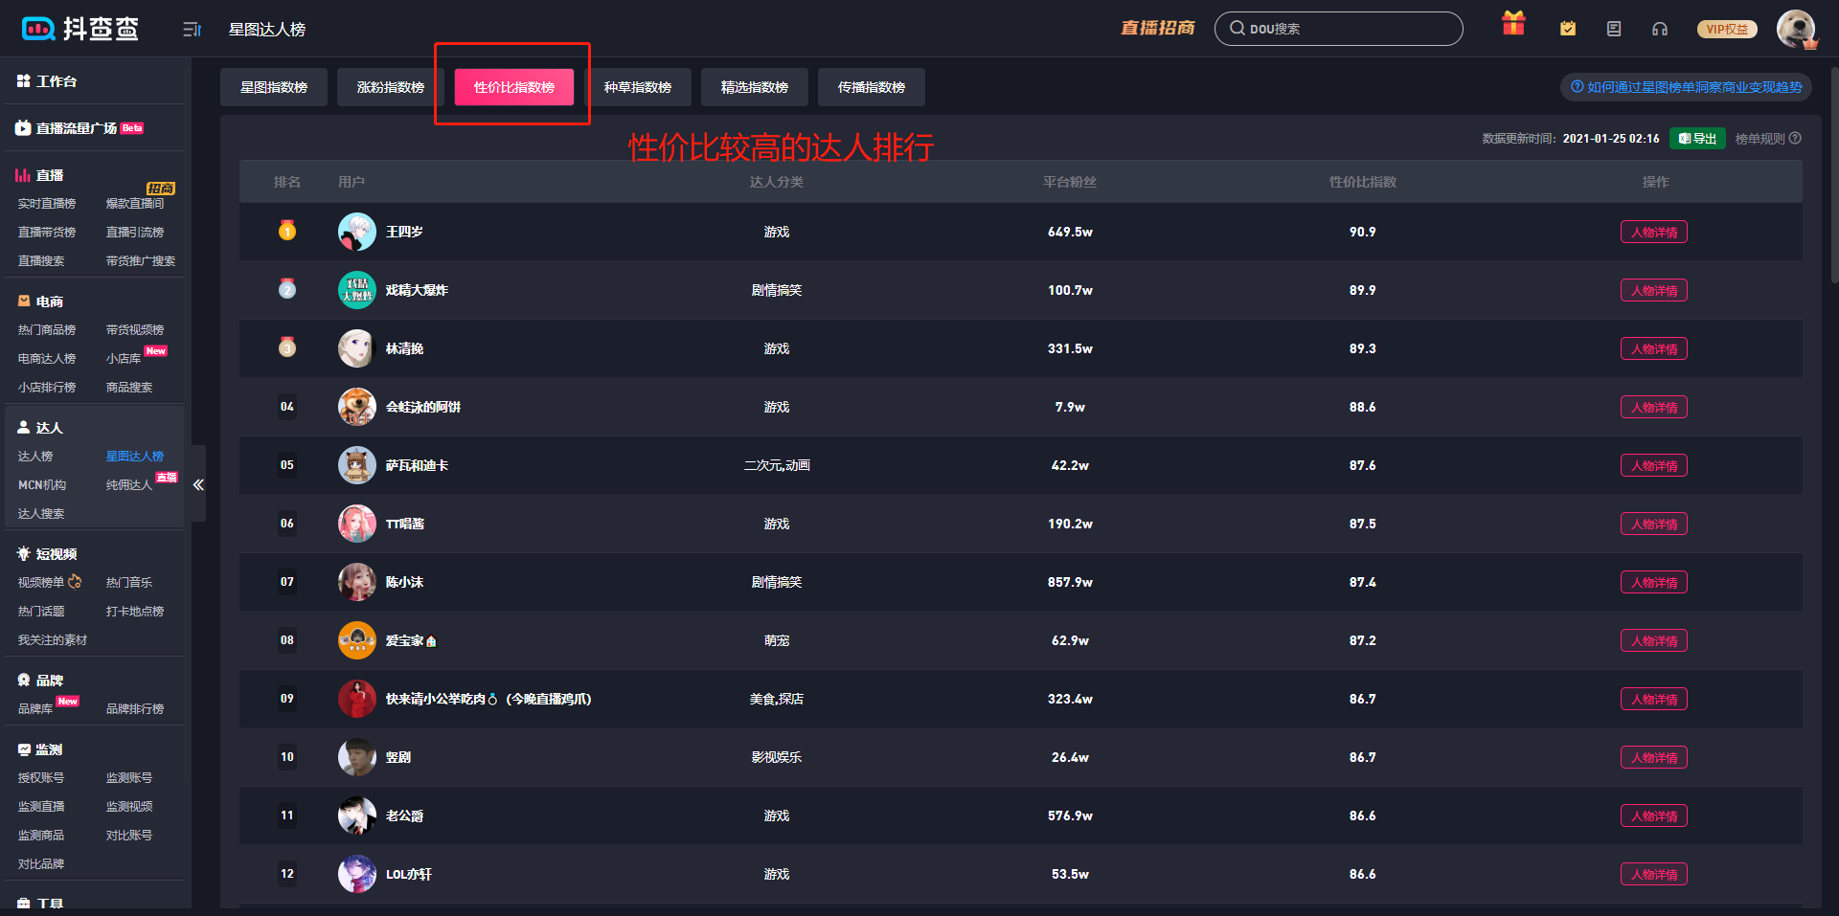Image resolution: width=1839 pixels, height=916 pixels.
Task: Click the gift box icon in header
Action: tap(1513, 25)
